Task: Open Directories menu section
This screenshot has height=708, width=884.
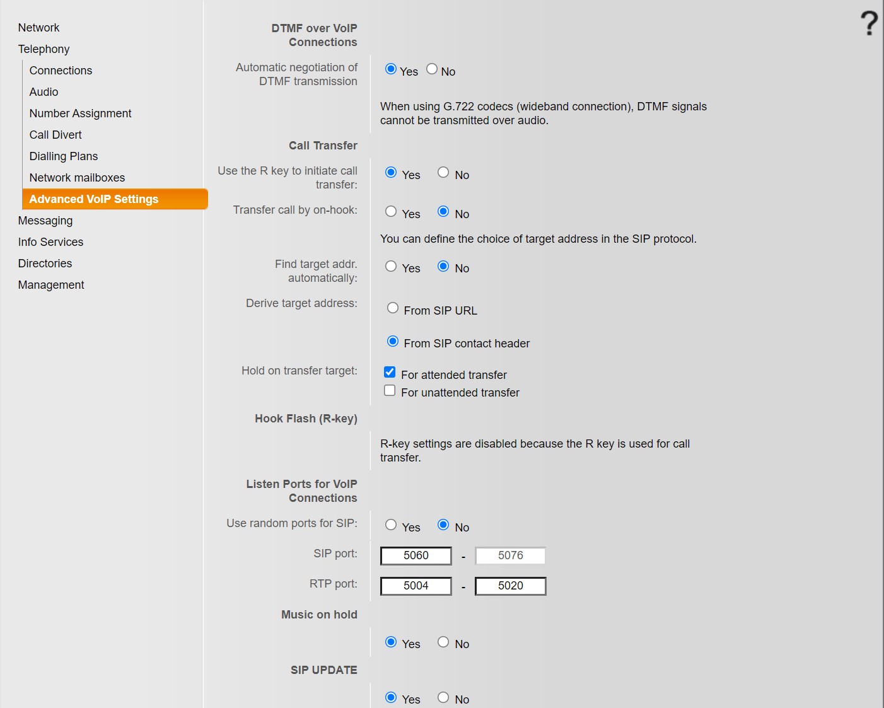Action: tap(45, 264)
